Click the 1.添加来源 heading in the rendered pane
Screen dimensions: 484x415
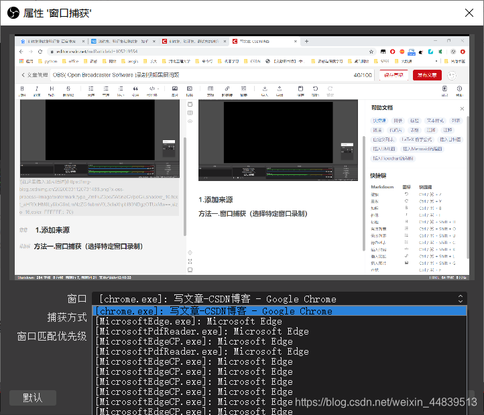pyautogui.click(x=215, y=200)
